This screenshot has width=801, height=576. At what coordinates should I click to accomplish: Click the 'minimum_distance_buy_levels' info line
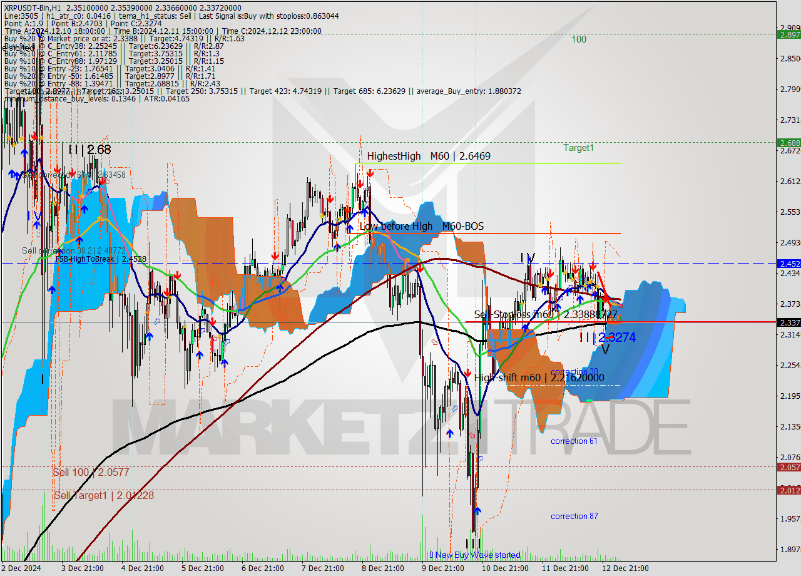tap(96, 99)
